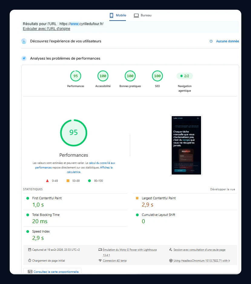Click the Largest Contentful Paint label
Image resolution: width=251 pixels, height=284 pixels.
[159, 198]
